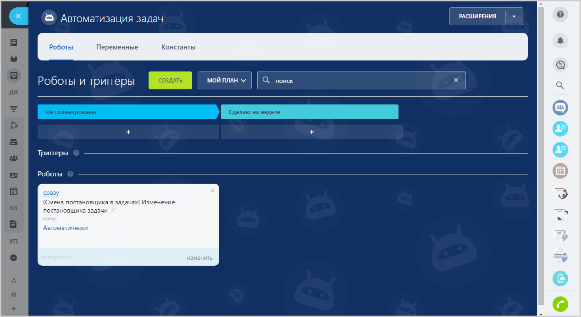Add robot under Не спланированы with plus

(x=128, y=132)
